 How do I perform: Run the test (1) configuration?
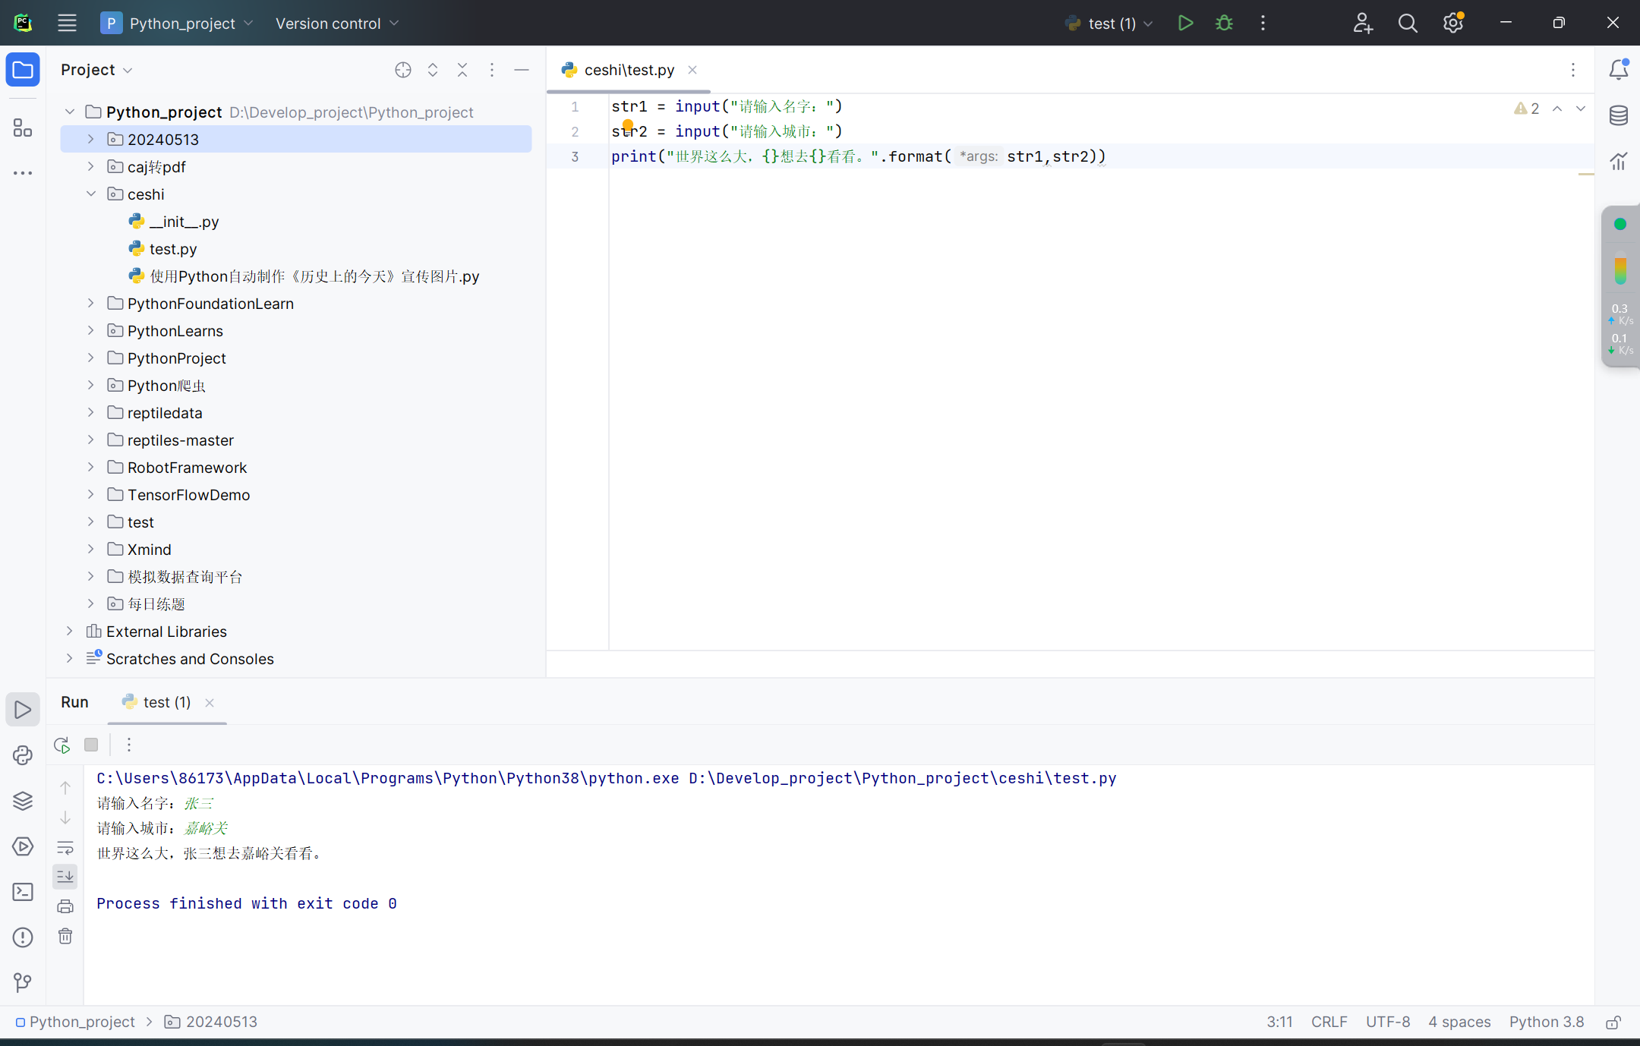click(1185, 23)
